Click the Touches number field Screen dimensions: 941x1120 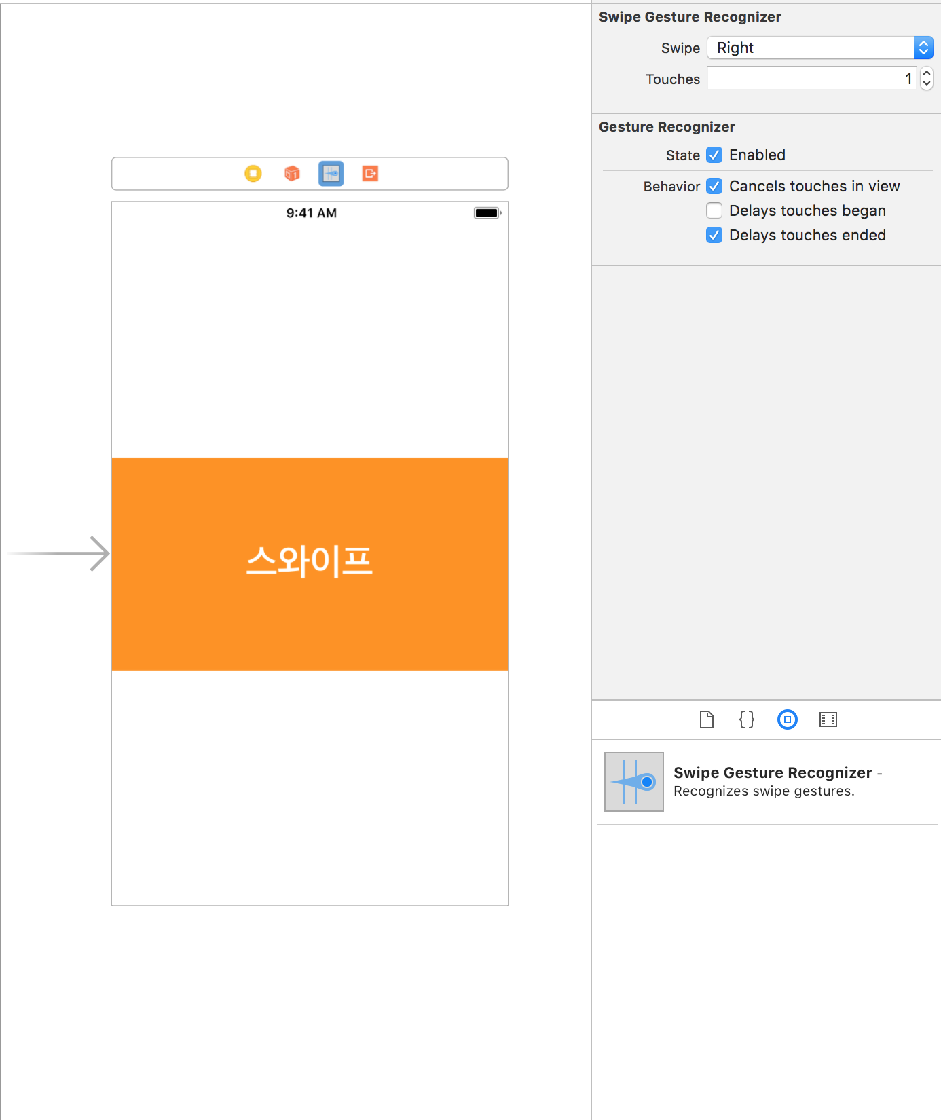click(812, 79)
